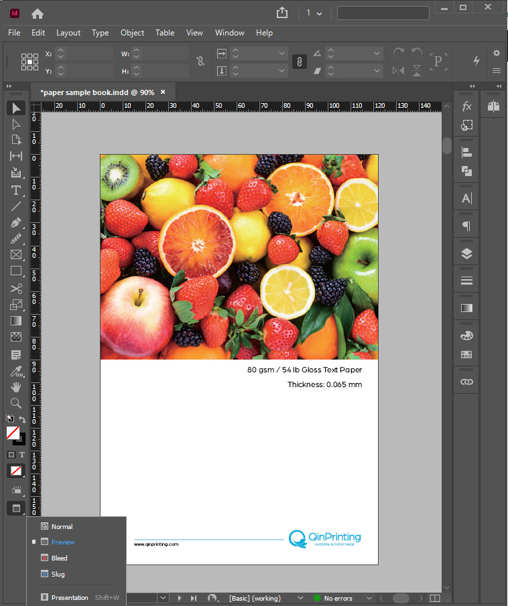Select the Pen tool in toolbox
The width and height of the screenshot is (508, 606).
(x=16, y=223)
